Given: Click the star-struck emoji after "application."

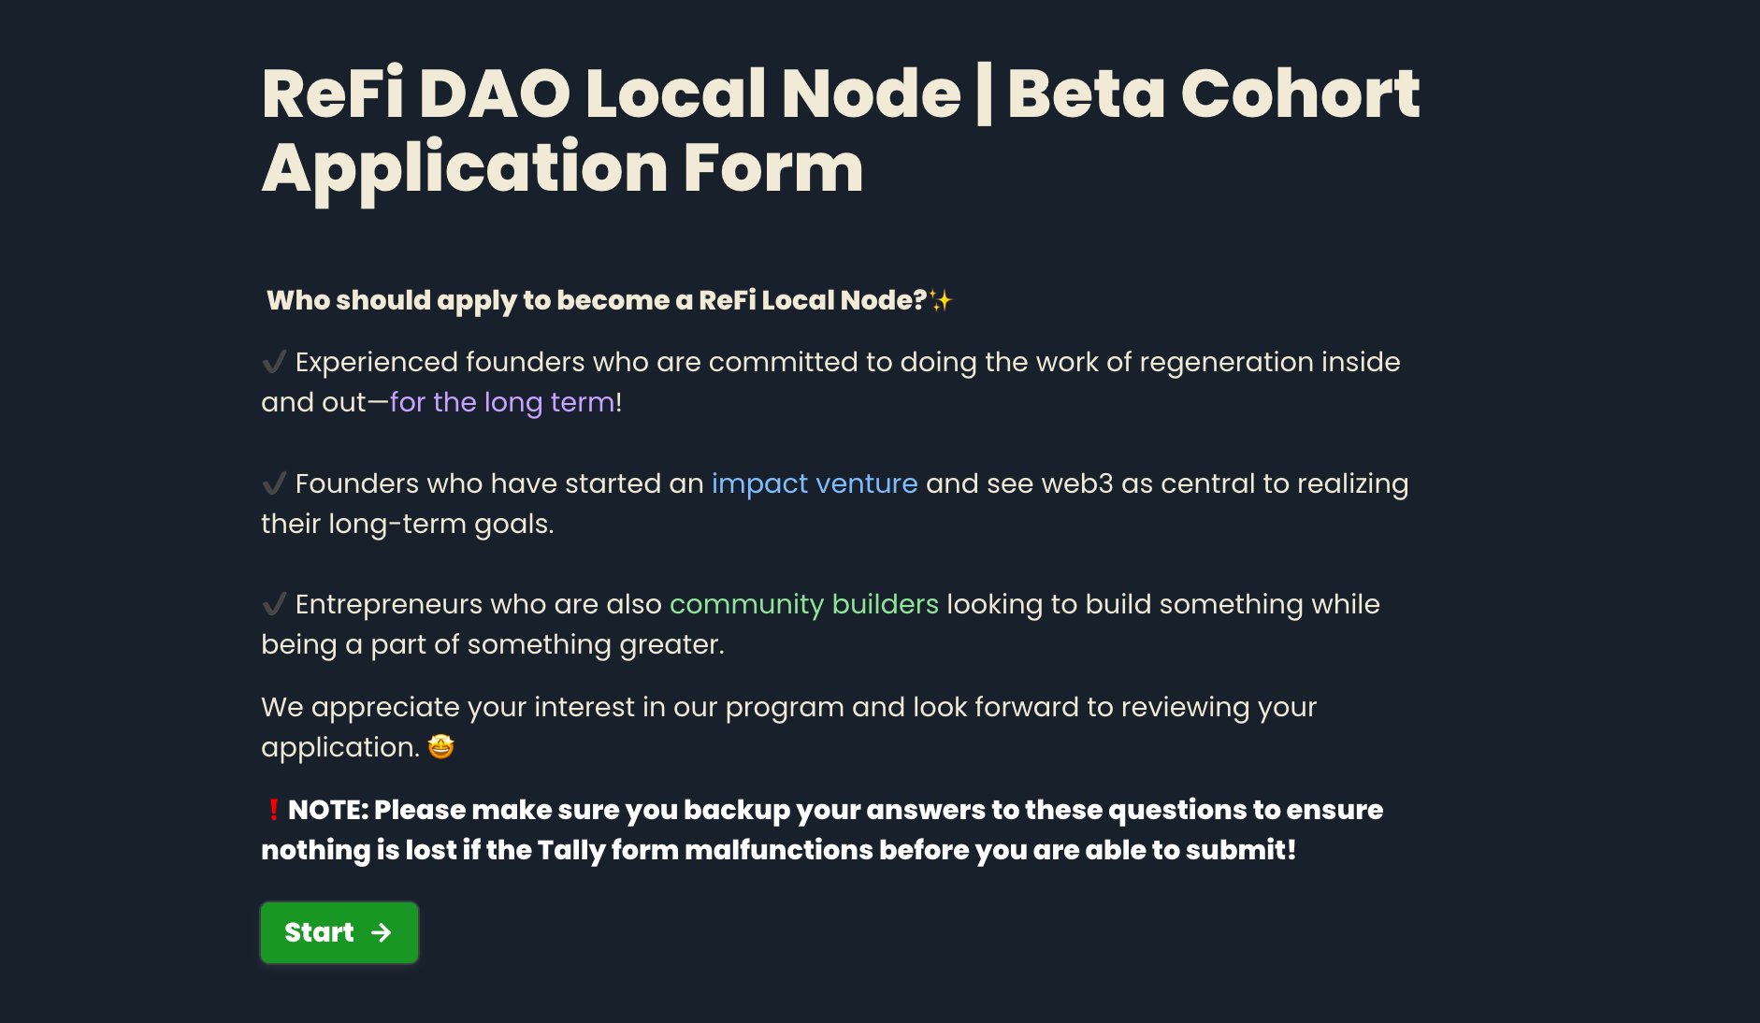Looking at the screenshot, I should click(440, 747).
